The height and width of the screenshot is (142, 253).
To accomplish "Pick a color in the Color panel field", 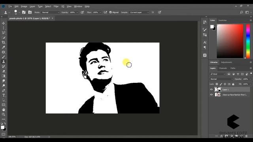I will pyautogui.click(x=230, y=41).
